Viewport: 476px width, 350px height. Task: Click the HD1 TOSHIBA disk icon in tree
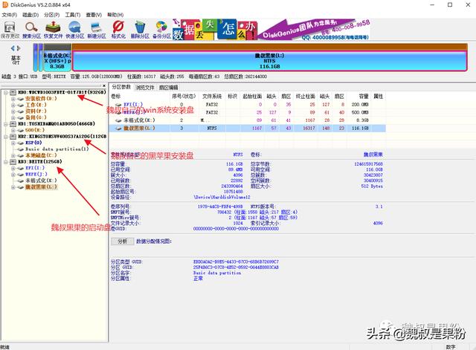pos(13,124)
